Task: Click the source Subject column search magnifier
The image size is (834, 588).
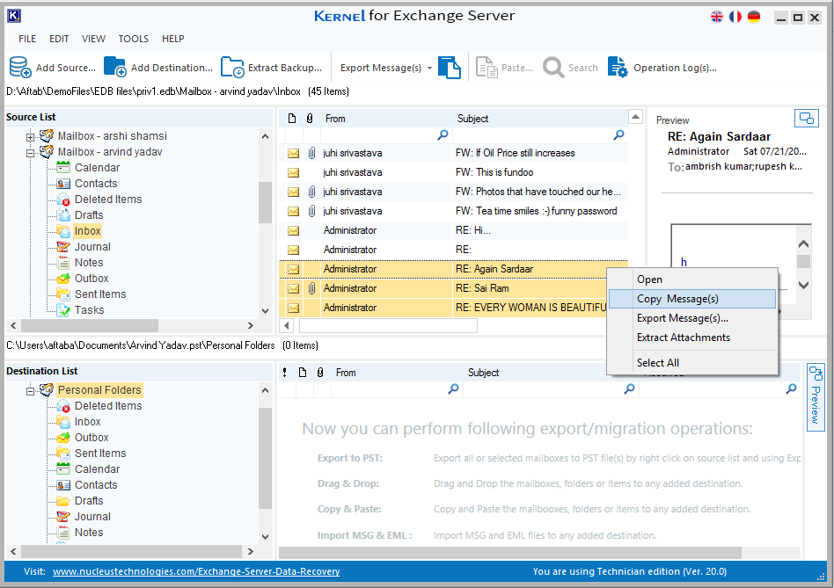Action: pyautogui.click(x=618, y=135)
